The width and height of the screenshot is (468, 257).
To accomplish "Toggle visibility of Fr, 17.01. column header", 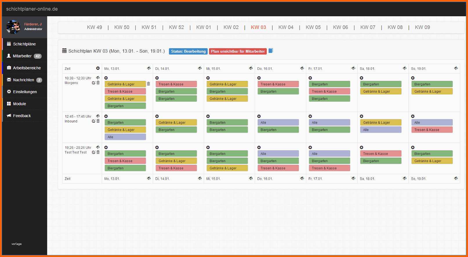I will click(353, 68).
